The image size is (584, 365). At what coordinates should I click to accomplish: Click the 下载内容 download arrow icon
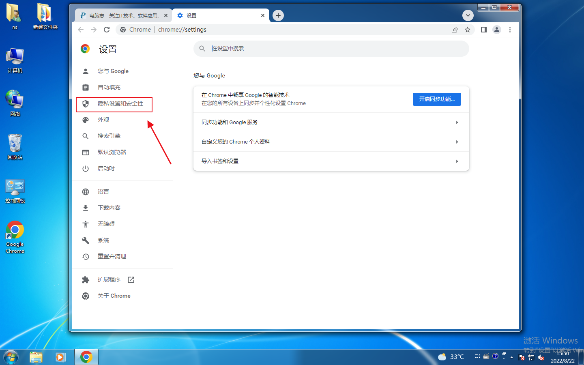86,208
